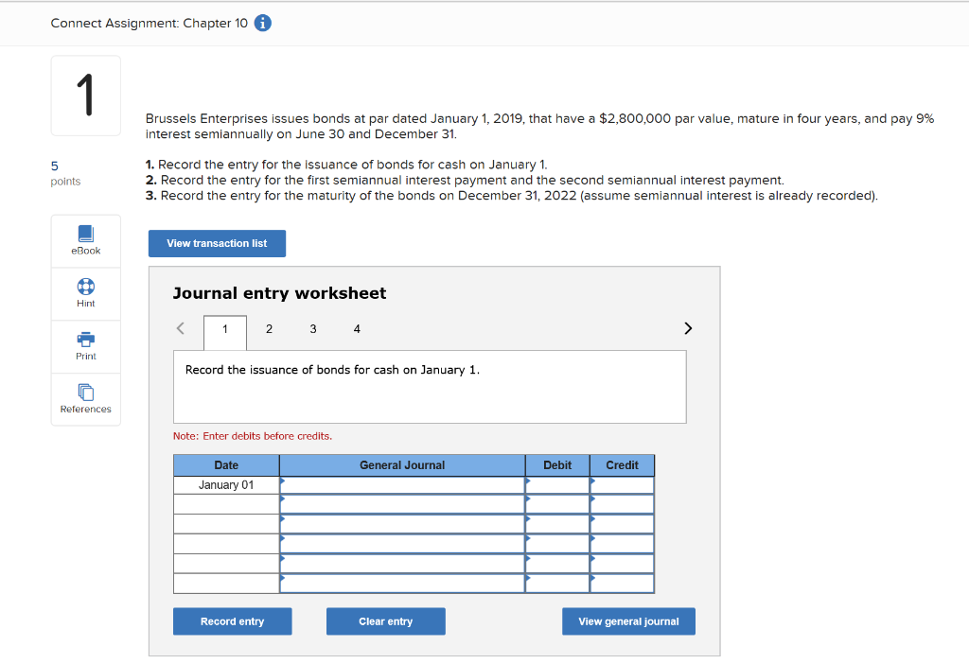The height and width of the screenshot is (664, 969).
Task: Open the Credit dropdown on the first row
Action: coord(622,484)
